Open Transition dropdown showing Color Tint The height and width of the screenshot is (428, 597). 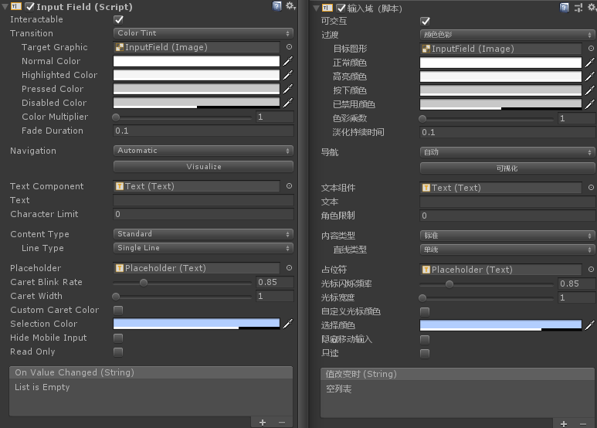tap(203, 33)
